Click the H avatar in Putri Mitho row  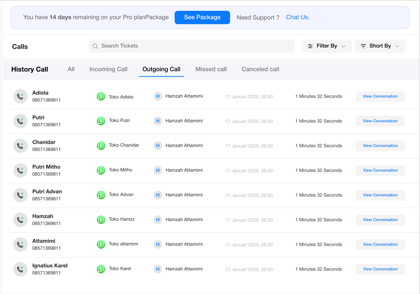158,170
